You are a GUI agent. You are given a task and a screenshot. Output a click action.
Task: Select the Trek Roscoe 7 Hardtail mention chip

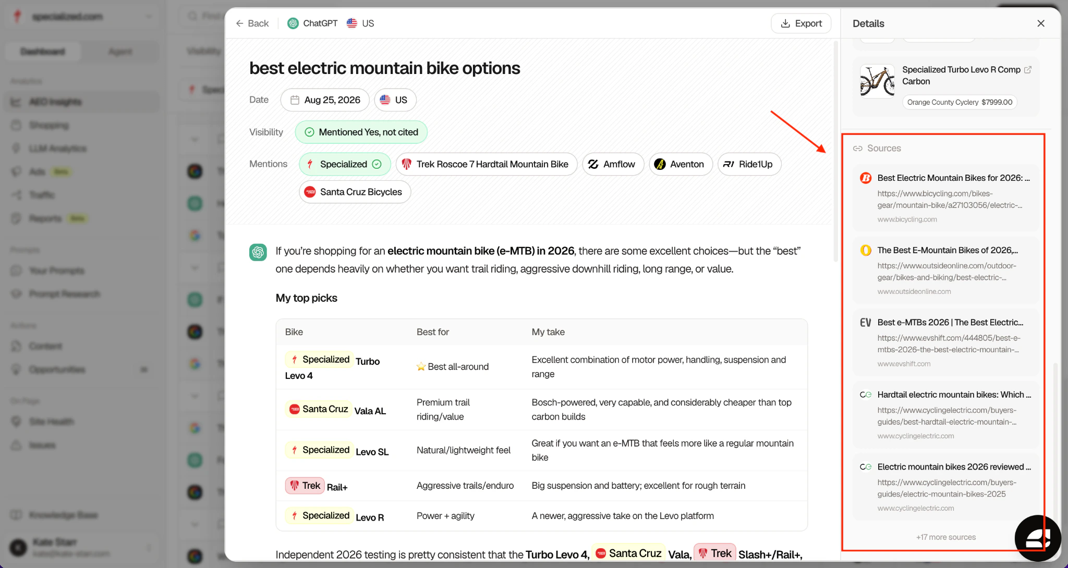point(487,164)
